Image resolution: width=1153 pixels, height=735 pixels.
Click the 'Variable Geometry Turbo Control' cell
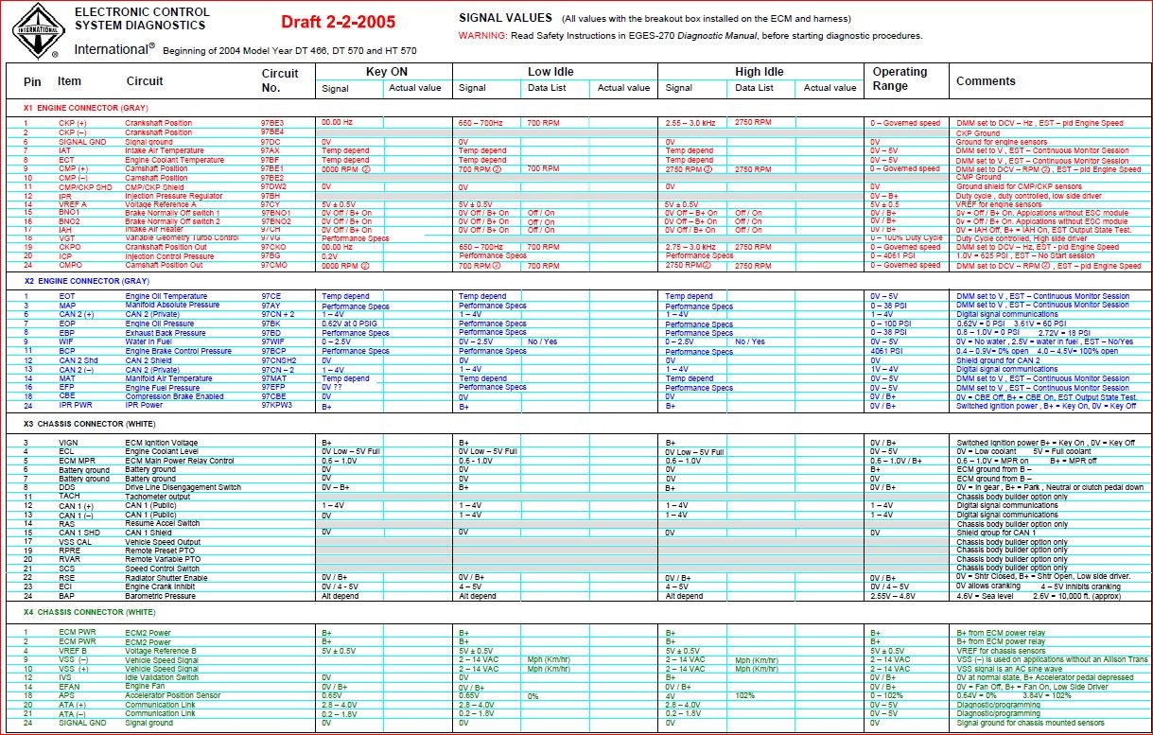(182, 237)
